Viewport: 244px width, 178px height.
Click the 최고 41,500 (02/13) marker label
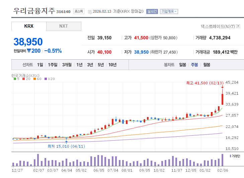205,83
